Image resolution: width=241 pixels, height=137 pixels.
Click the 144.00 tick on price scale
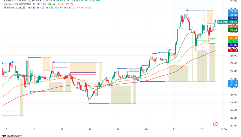pyautogui.click(x=233, y=118)
